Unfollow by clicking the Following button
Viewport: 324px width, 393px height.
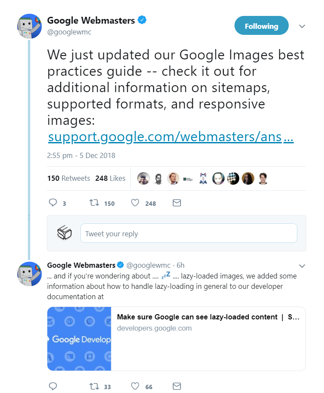coord(261,25)
